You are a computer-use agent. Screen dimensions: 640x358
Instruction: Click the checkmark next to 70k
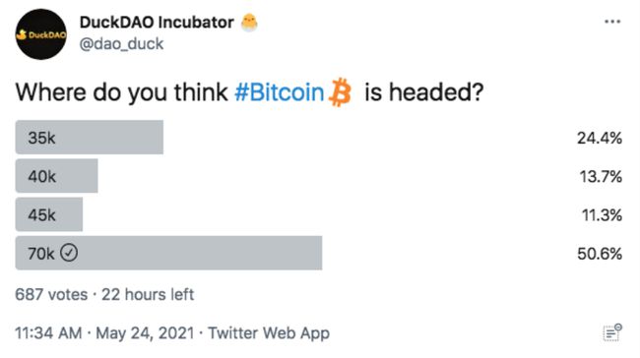click(x=69, y=253)
